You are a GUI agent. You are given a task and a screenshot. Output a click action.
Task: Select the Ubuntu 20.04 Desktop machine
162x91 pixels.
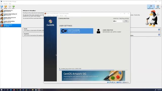coord(11,22)
